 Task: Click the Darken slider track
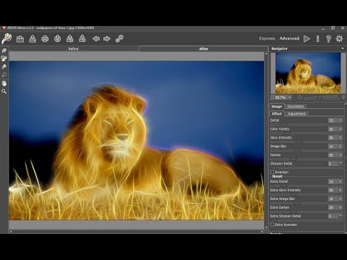click(x=306, y=160)
